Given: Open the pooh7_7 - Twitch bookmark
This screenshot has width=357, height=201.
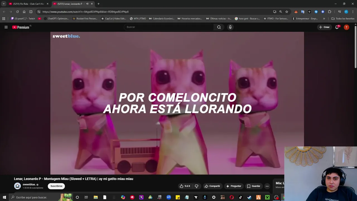Looking at the screenshot, I should point(23,19).
